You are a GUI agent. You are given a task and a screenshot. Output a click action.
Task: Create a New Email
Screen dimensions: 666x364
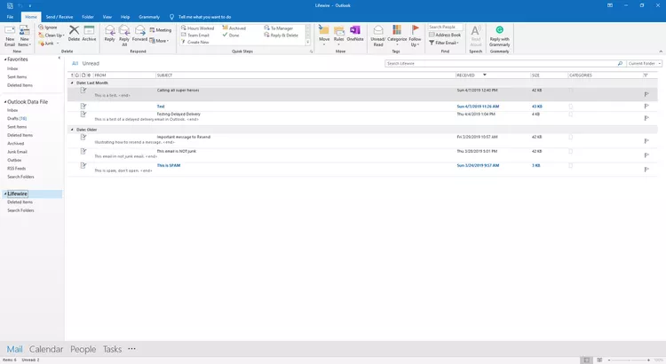pyautogui.click(x=10, y=36)
